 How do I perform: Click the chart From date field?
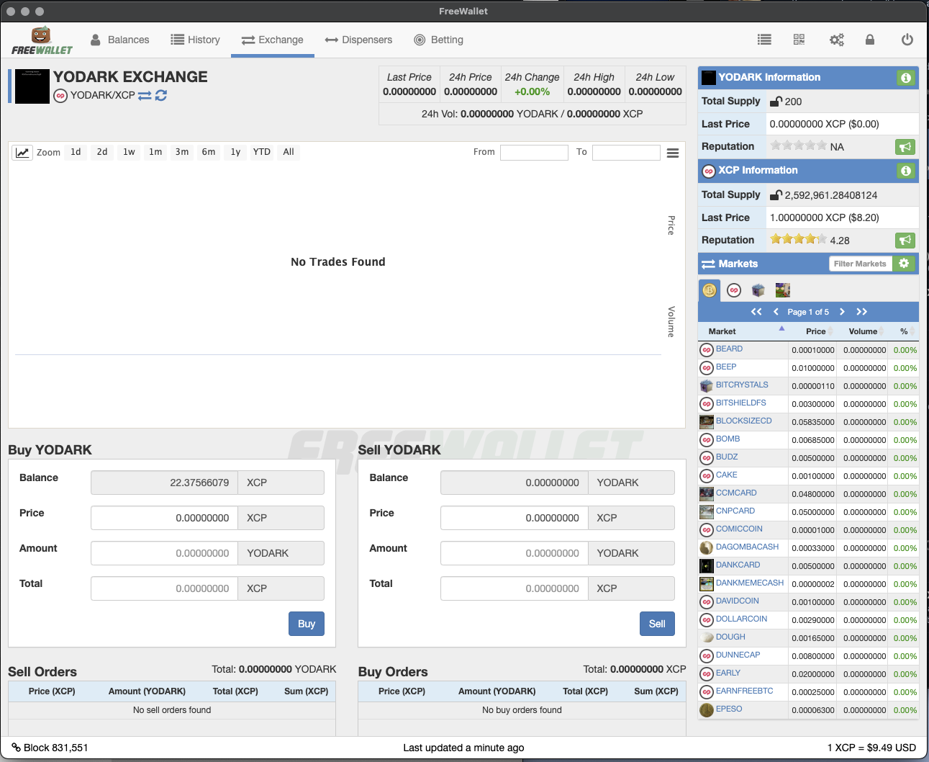(534, 152)
